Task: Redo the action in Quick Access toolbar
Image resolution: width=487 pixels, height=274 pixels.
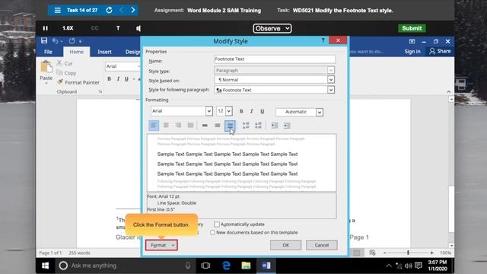Action: click(x=72, y=40)
